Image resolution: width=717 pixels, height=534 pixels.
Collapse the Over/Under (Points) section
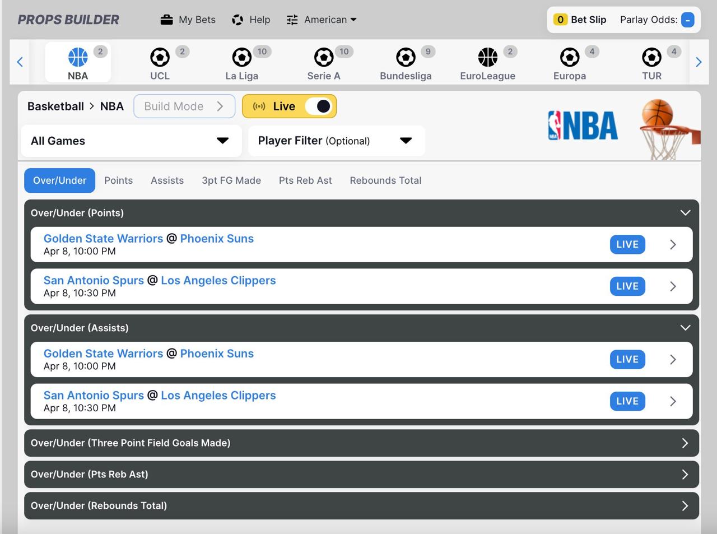pos(685,213)
